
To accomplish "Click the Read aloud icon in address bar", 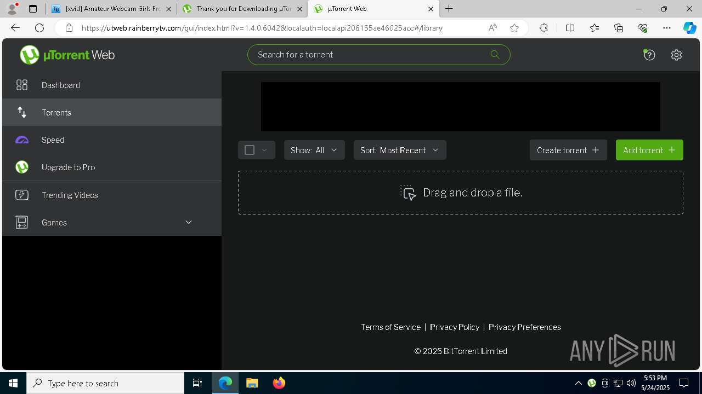I will (x=492, y=28).
